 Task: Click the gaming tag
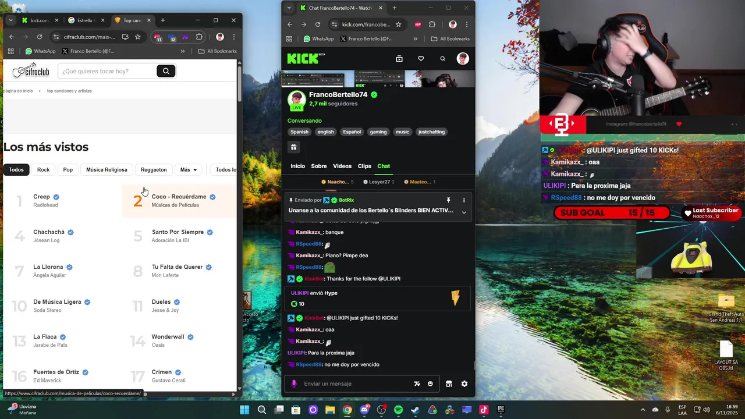(x=378, y=132)
